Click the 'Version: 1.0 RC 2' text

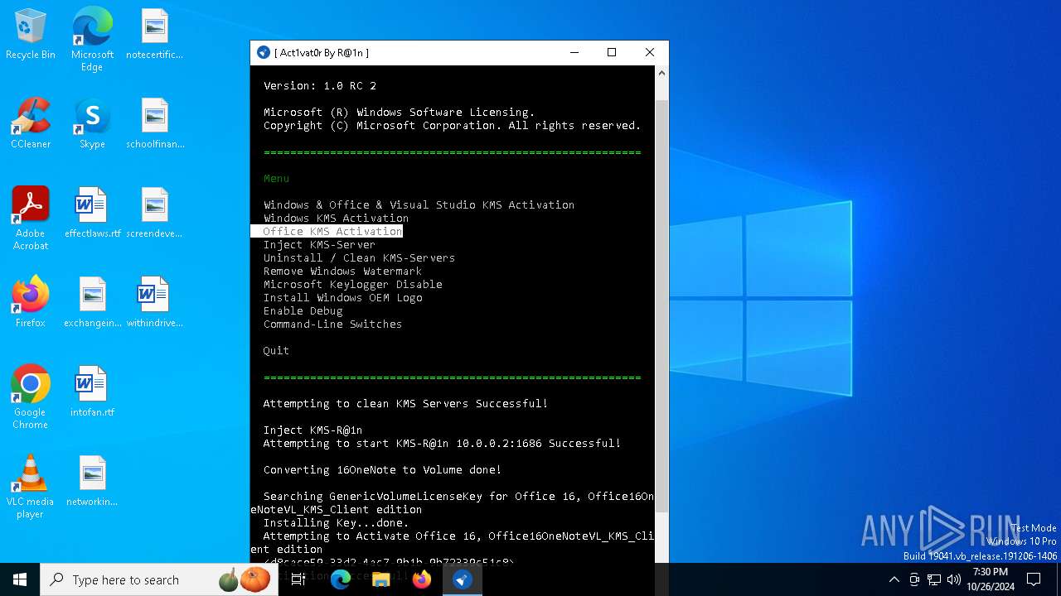tap(320, 85)
